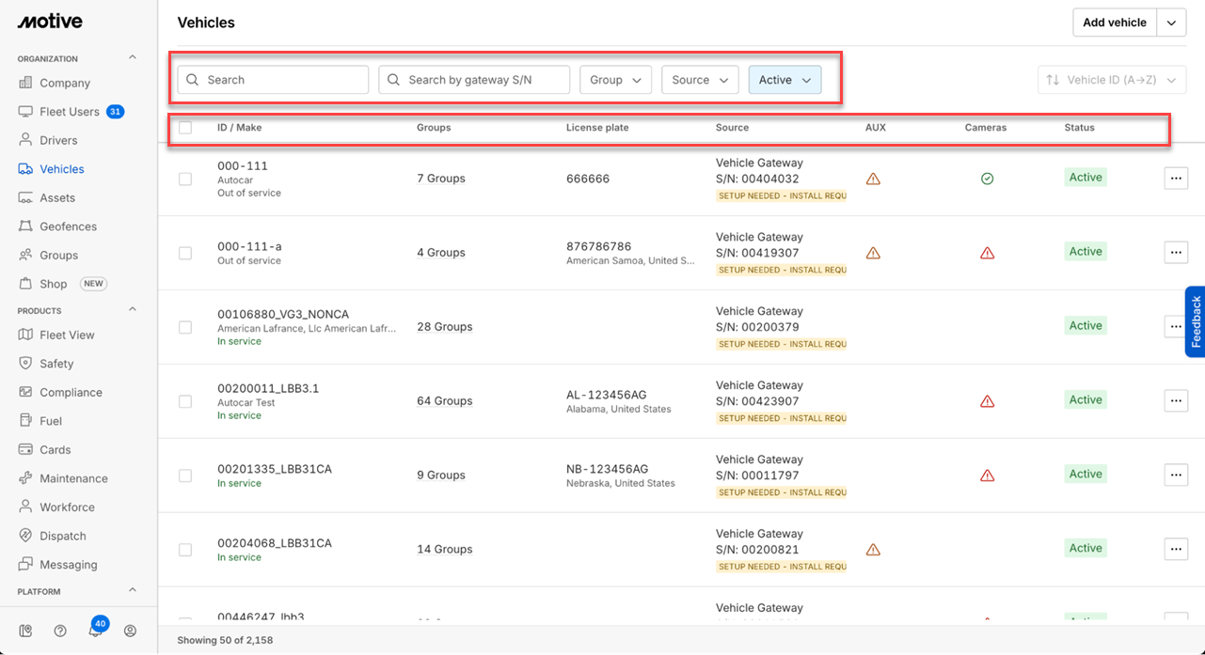Open the 64 Groups link
This screenshot has height=655, width=1205.
click(x=445, y=401)
